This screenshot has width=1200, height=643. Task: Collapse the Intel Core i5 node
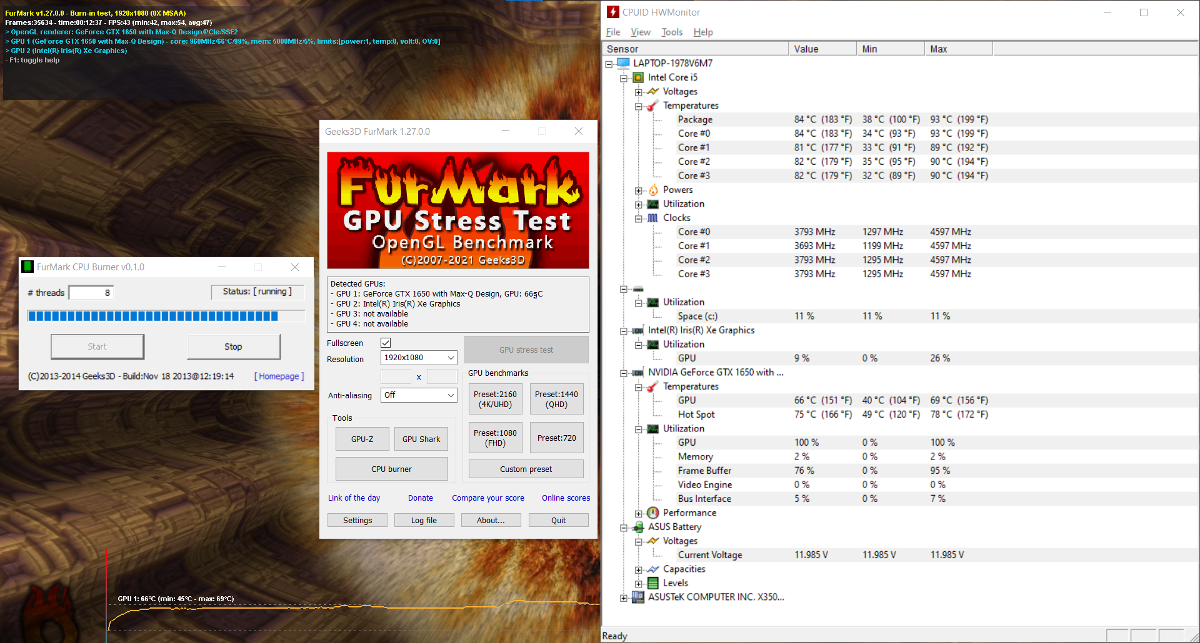pos(624,78)
